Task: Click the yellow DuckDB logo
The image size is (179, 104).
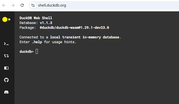Action: [6, 19]
